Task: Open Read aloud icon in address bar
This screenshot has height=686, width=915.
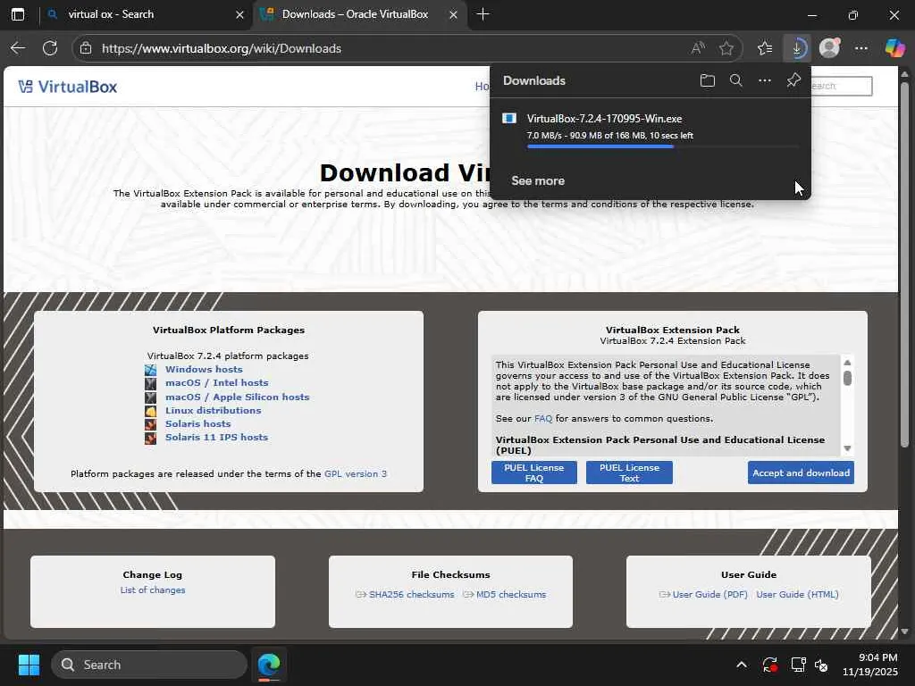Action: pyautogui.click(x=698, y=48)
